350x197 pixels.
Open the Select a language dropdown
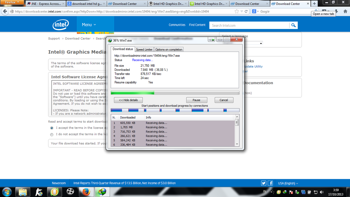243,43
